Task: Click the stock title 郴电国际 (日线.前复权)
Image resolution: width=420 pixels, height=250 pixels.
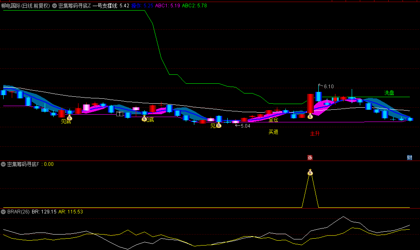Action: pos(25,6)
